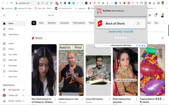Open ARY Digital HD subscription channel
The image size is (169, 105).
(13, 90)
